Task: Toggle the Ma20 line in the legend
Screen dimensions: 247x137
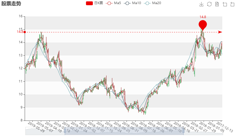Action: click(152, 3)
